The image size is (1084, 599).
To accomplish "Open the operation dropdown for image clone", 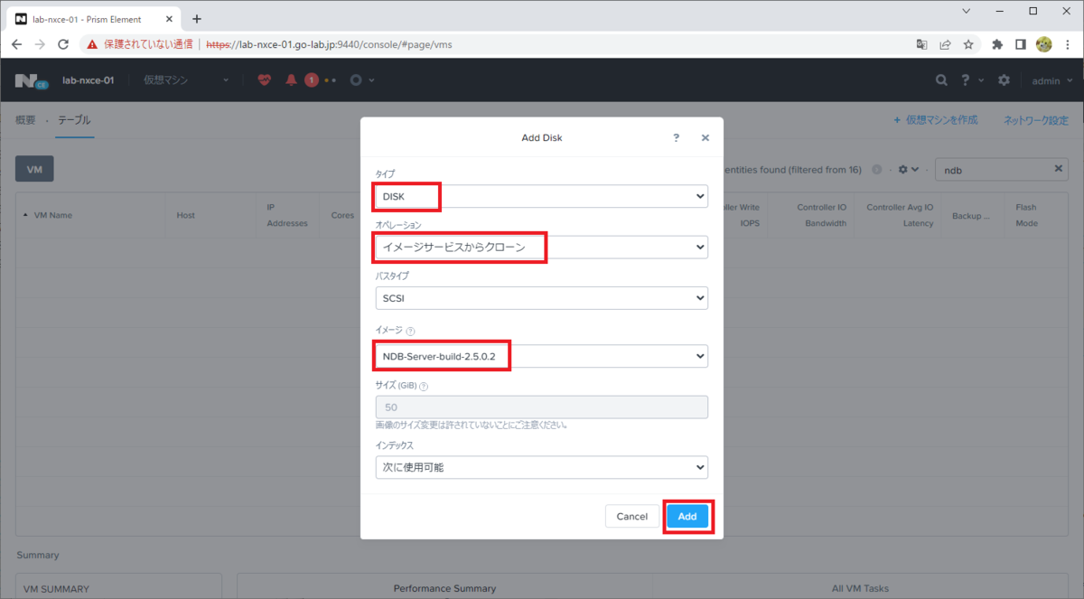I will point(541,247).
